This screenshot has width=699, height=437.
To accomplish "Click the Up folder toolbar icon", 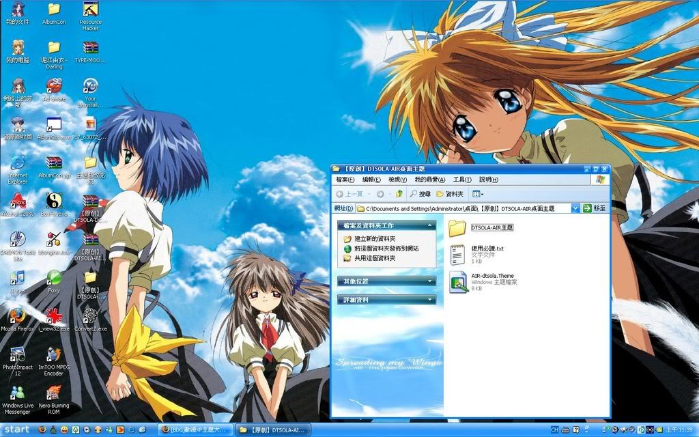I will pyautogui.click(x=399, y=193).
